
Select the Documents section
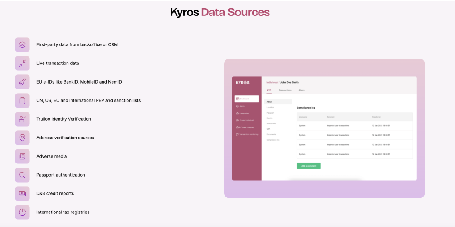coord(271,134)
